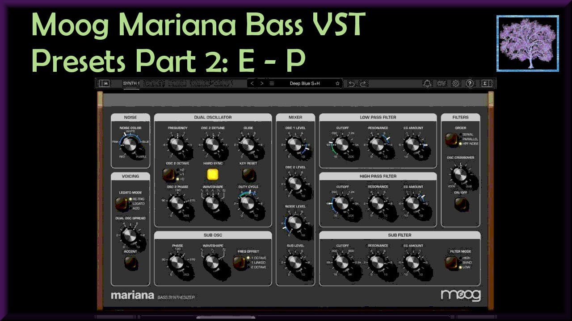Toggle the Accent button in Voicing

pos(130,263)
